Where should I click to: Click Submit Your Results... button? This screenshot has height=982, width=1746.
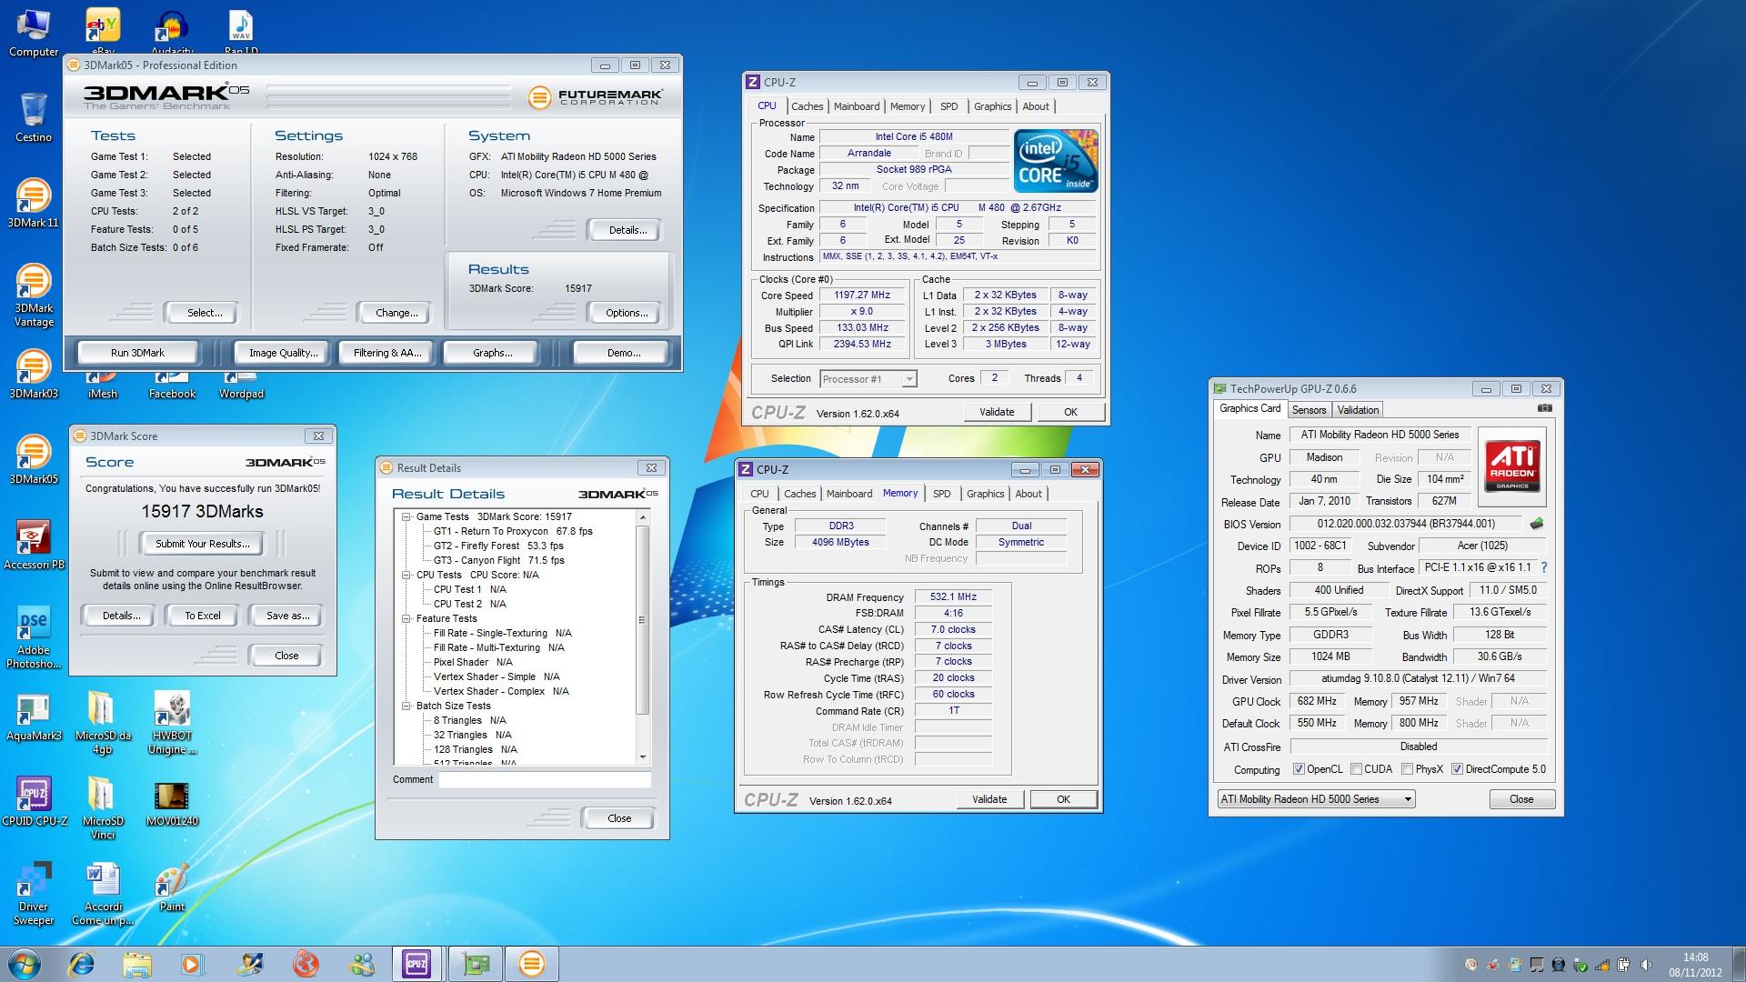click(x=202, y=544)
